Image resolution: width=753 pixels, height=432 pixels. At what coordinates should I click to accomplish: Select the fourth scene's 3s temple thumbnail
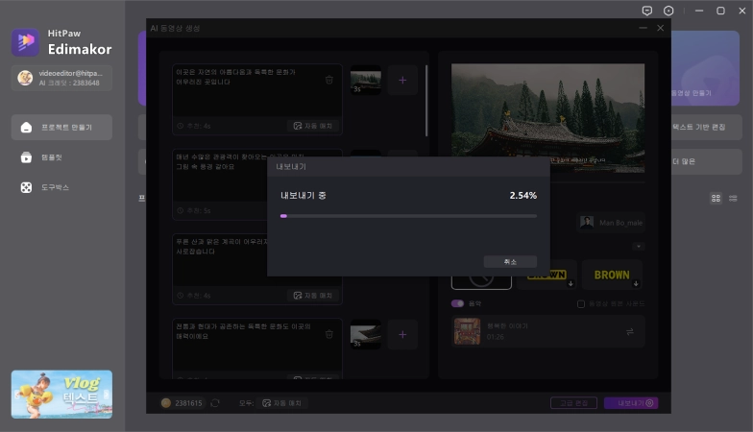tap(365, 334)
